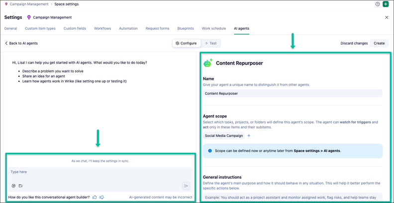The image size is (394, 203).
Task: Click the Content Repurposer robot avatar icon
Action: click(208, 63)
